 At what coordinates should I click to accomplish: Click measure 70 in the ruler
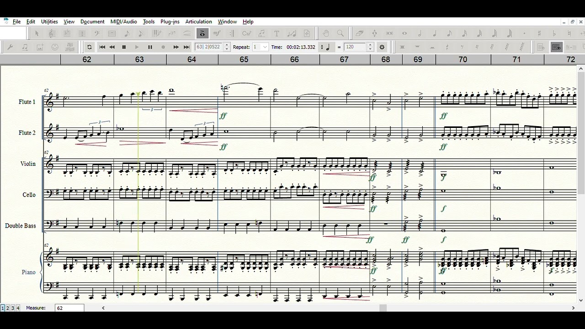(x=463, y=59)
